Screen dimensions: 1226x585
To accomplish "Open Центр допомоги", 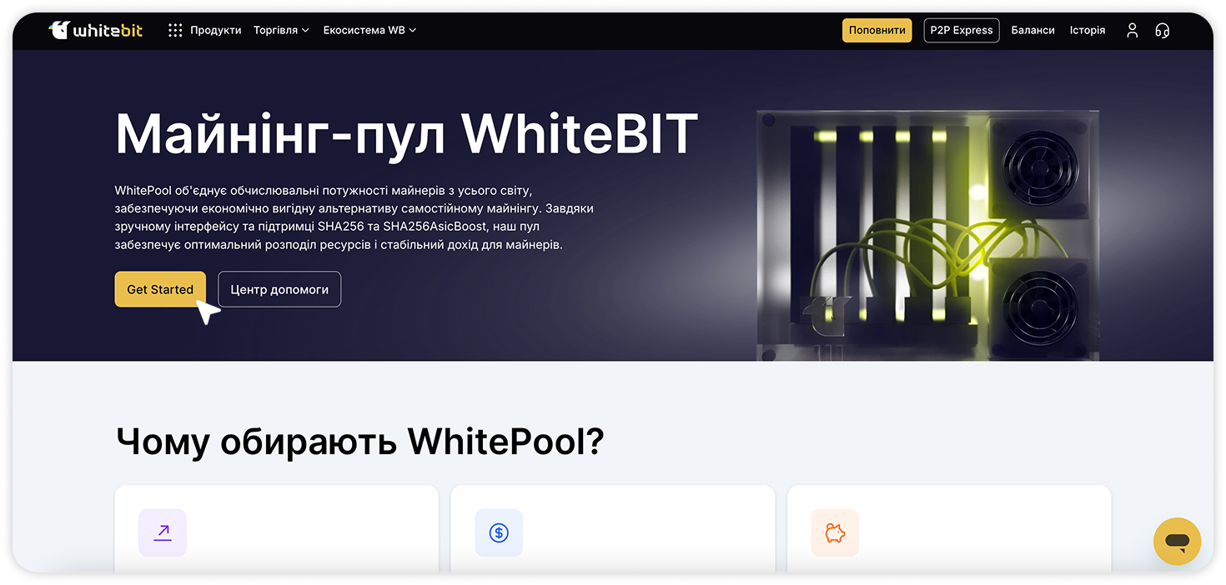I will [279, 289].
